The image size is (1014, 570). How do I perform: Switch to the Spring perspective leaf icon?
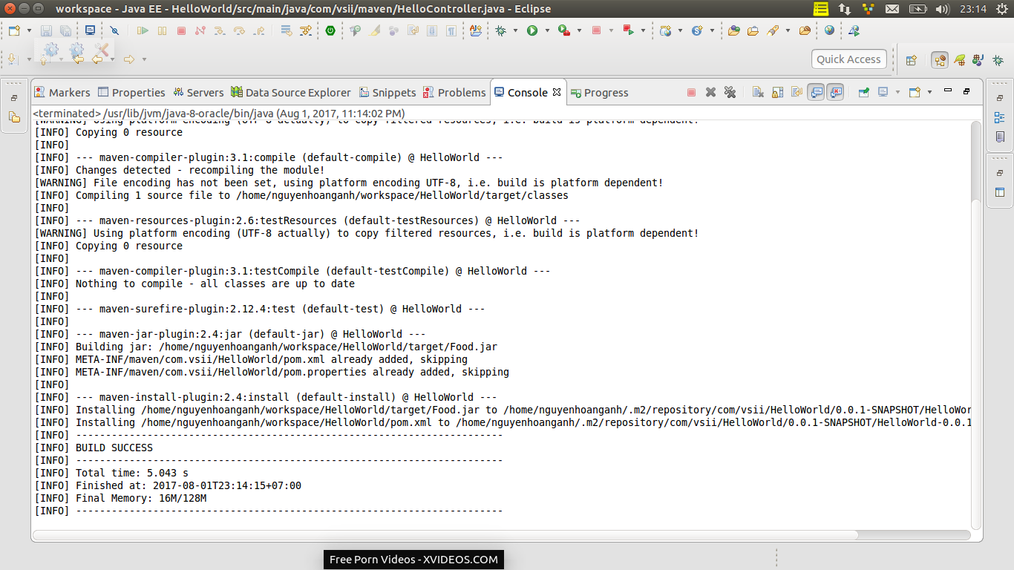(x=960, y=60)
